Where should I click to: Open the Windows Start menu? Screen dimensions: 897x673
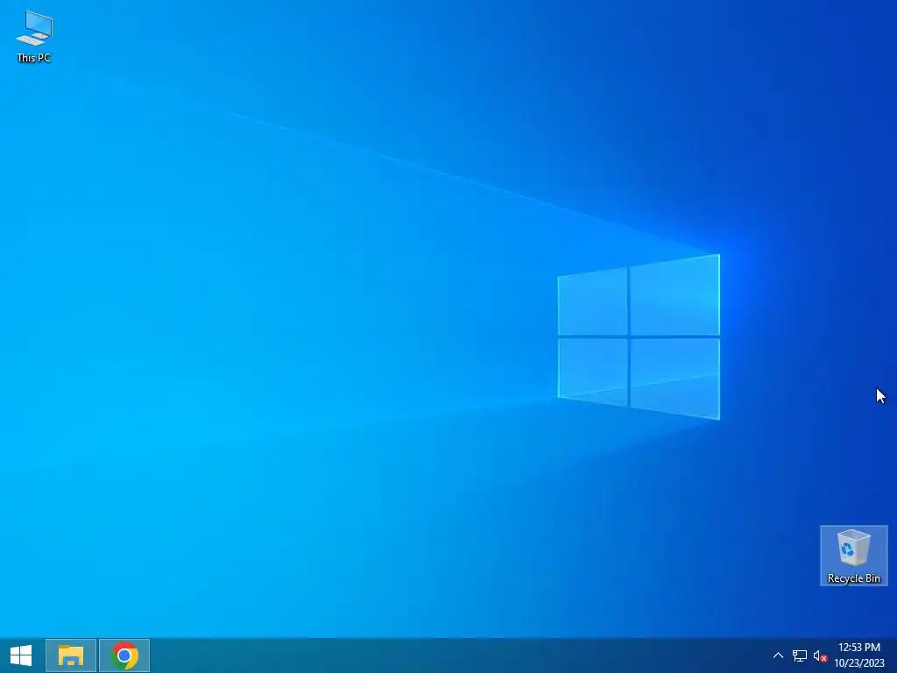21,655
